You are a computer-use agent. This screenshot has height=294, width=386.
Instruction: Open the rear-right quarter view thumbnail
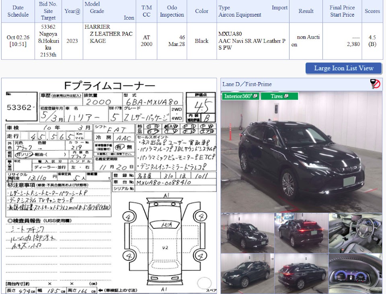[301, 273]
